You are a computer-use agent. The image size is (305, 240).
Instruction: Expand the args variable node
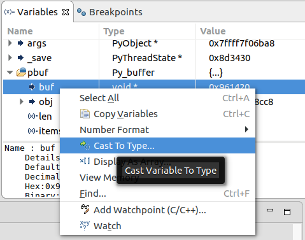10,43
